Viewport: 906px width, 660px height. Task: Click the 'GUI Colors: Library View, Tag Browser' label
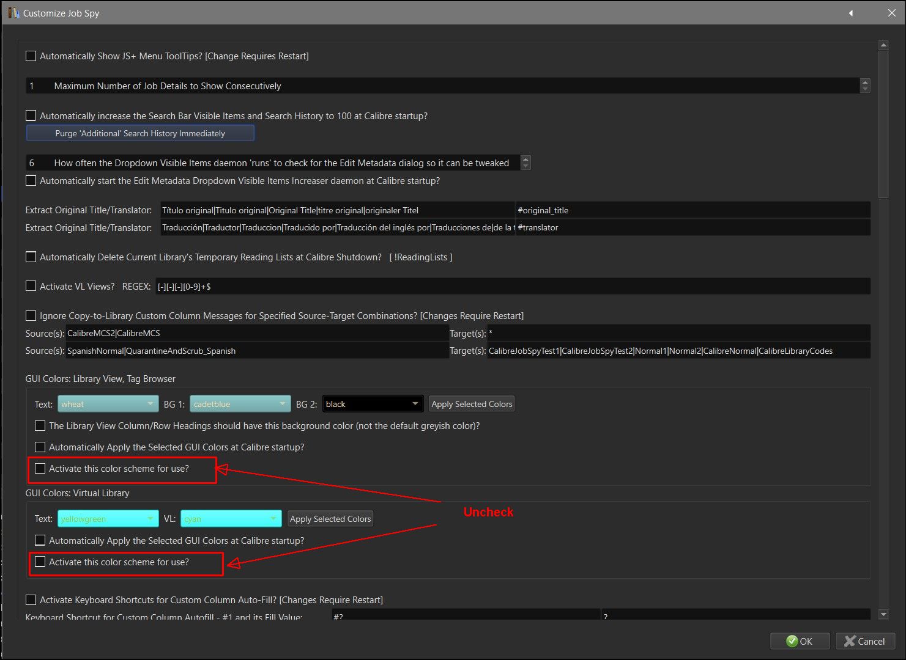tap(100, 379)
